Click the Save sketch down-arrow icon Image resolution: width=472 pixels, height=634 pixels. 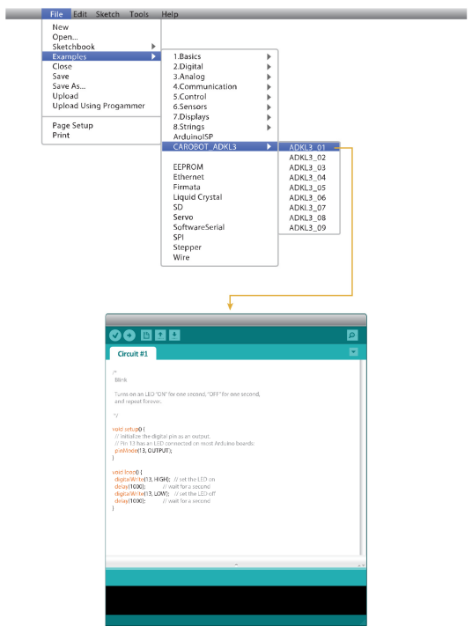(174, 335)
